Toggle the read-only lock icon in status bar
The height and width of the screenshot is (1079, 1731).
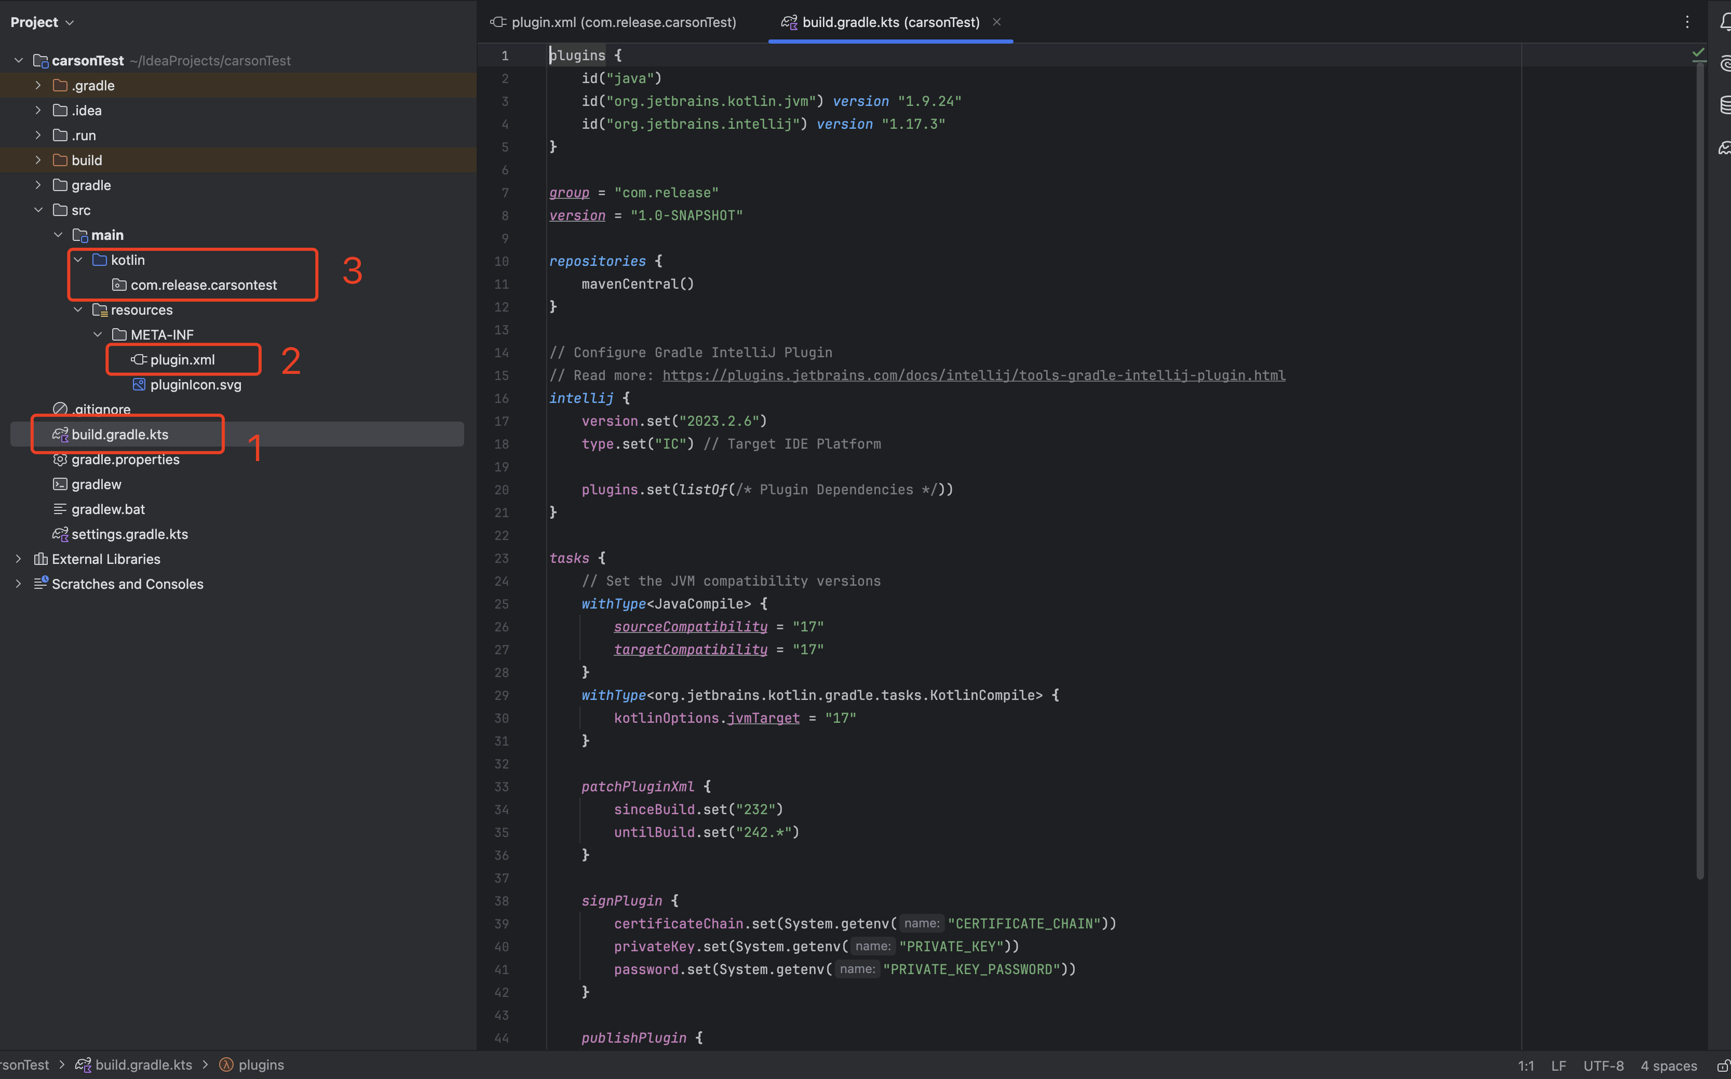point(1723,1065)
